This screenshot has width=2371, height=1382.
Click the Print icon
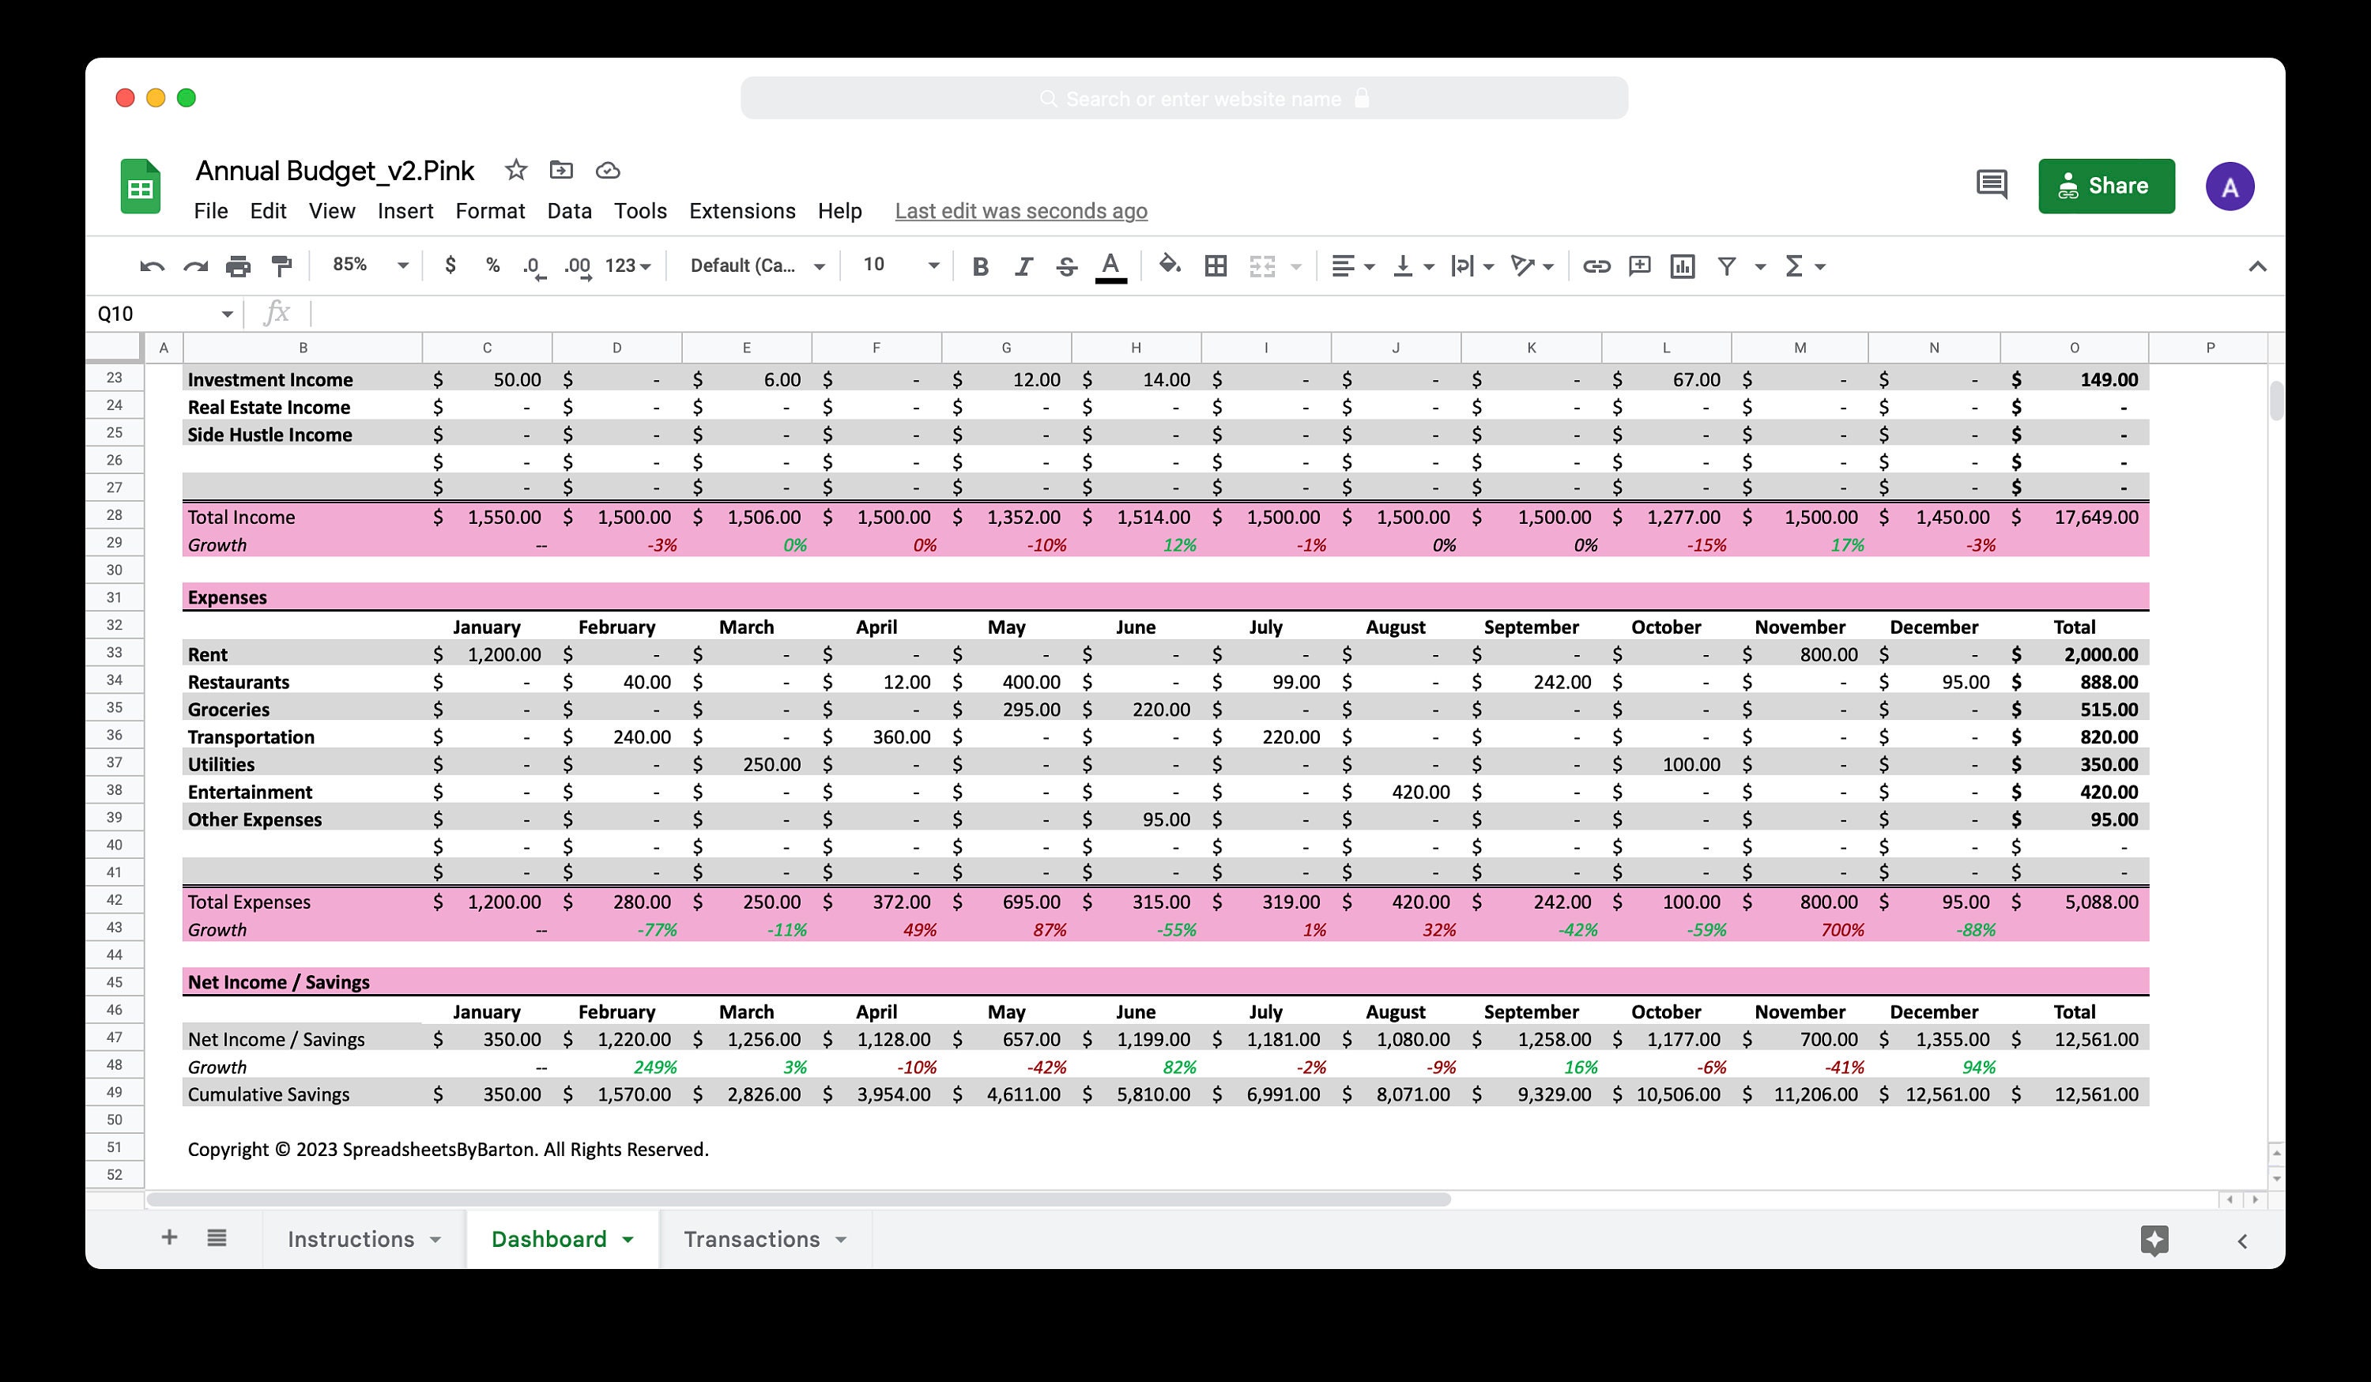238,266
